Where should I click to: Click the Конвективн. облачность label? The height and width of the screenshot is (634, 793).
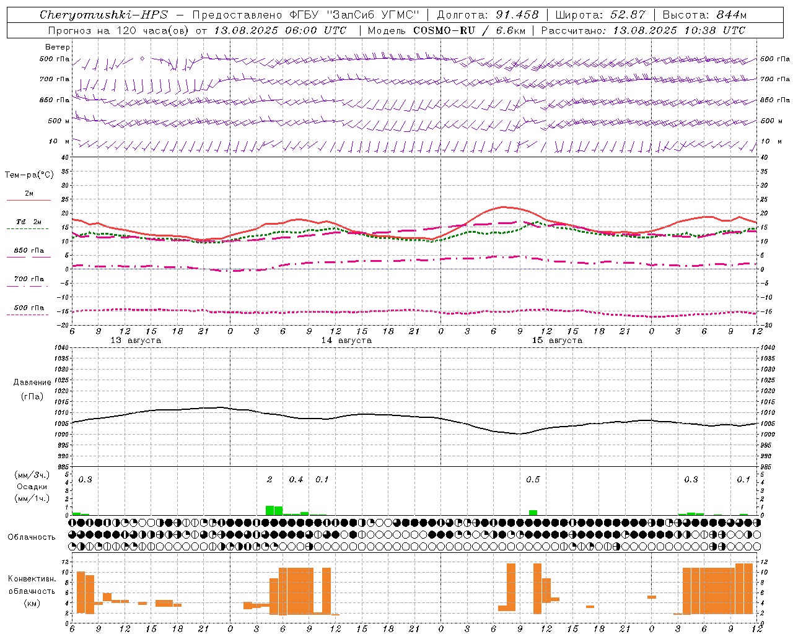pyautogui.click(x=32, y=585)
